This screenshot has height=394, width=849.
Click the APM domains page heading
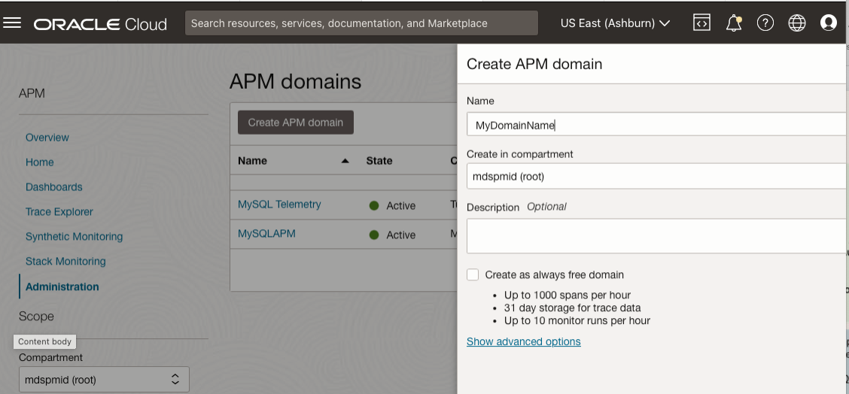[295, 81]
